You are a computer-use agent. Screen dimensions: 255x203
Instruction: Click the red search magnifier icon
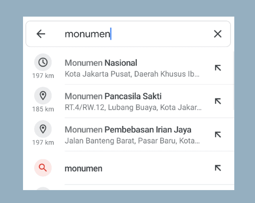pyautogui.click(x=43, y=168)
